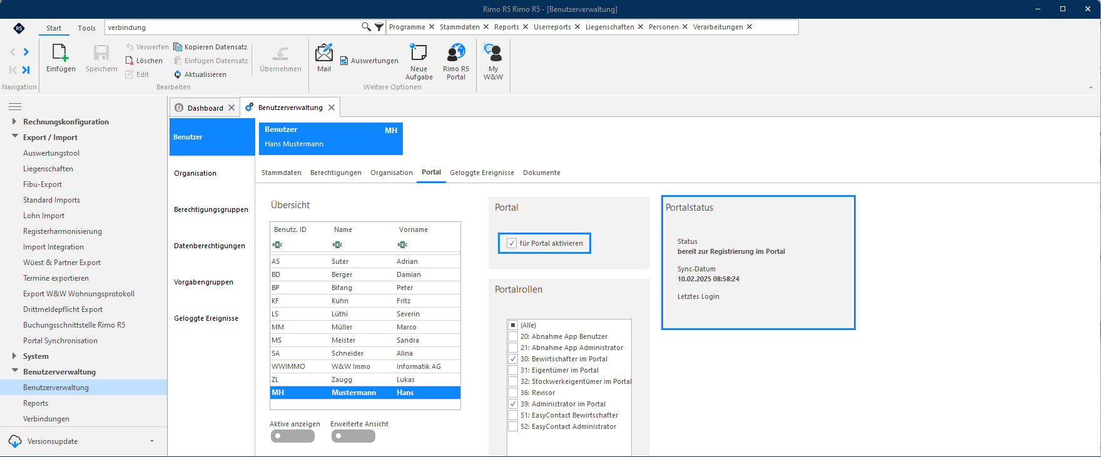Collapse the Export / Import node
Image resolution: width=1101 pixels, height=457 pixels.
14,137
